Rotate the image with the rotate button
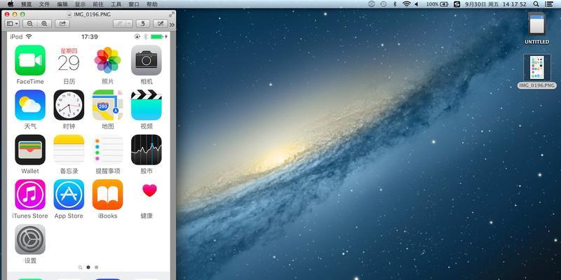This screenshot has width=561, height=280. pos(143,24)
